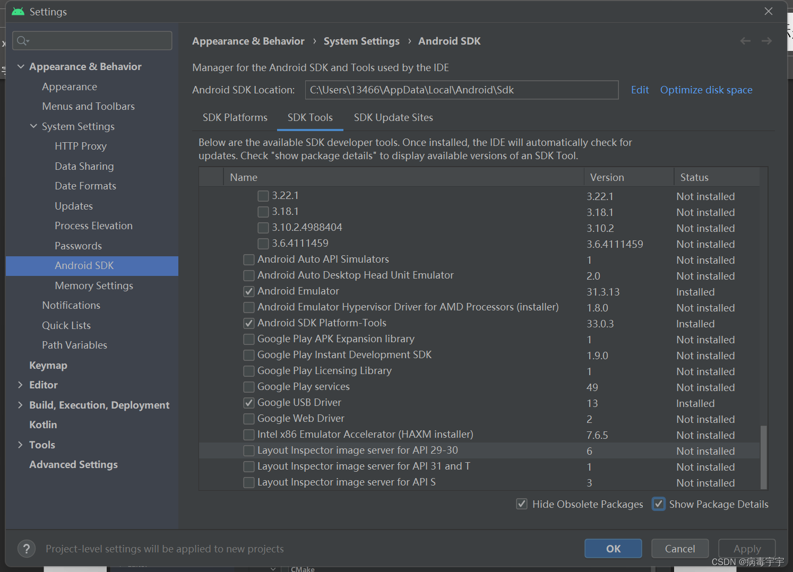Click the Cancel button
793x572 pixels.
click(680, 549)
